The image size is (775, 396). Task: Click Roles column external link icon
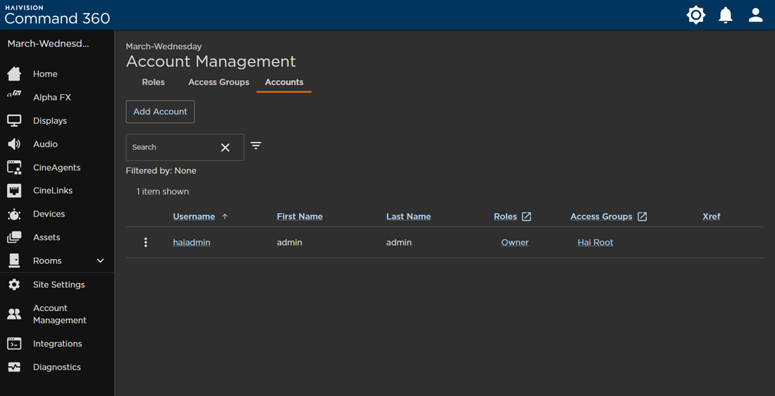point(527,217)
